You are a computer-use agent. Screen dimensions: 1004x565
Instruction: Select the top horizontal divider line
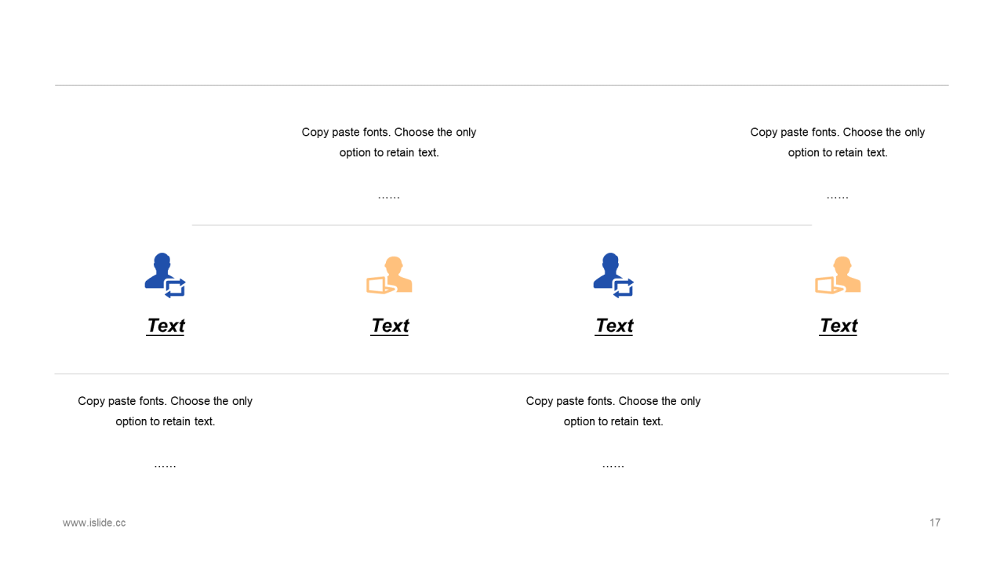502,85
